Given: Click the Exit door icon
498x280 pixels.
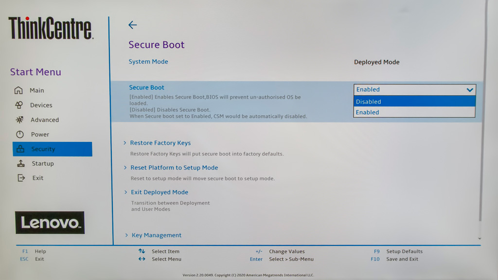Looking at the screenshot, I should (x=21, y=178).
